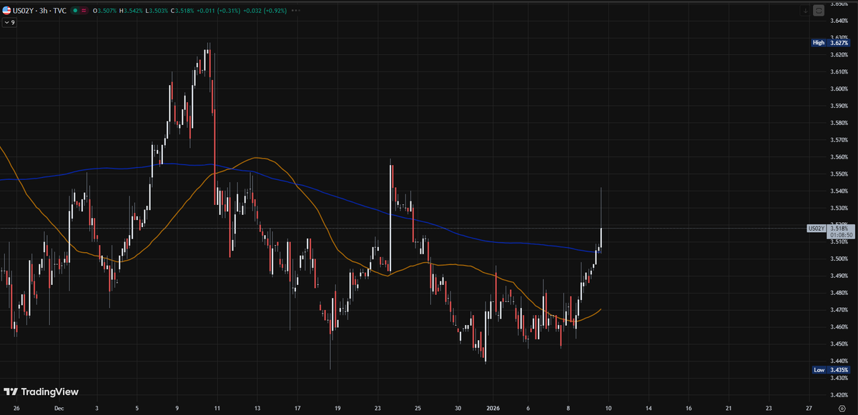Click the date 17 on time axis
The image size is (858, 415).
pos(297,409)
